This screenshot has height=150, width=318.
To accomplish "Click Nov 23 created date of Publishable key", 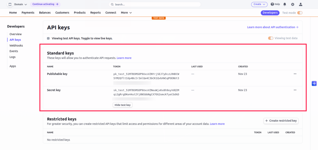I will tap(243, 74).
